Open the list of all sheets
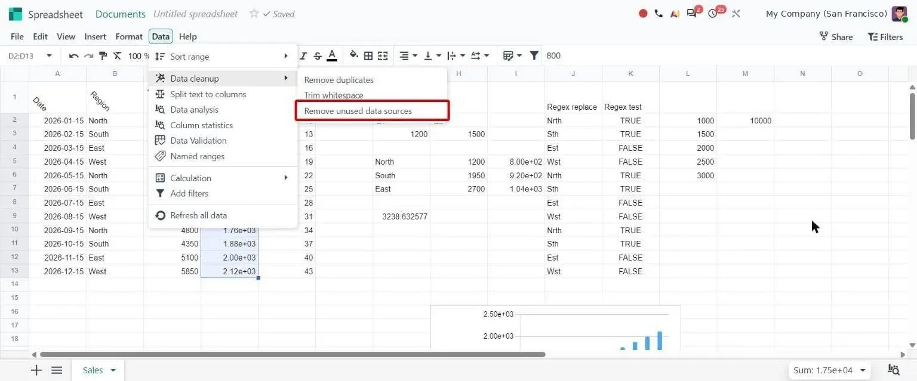The width and height of the screenshot is (917, 381). pos(57,370)
